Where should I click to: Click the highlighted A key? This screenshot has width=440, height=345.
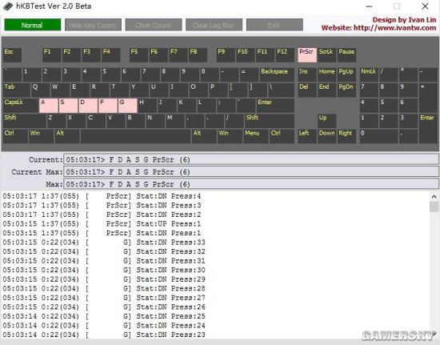(48, 106)
